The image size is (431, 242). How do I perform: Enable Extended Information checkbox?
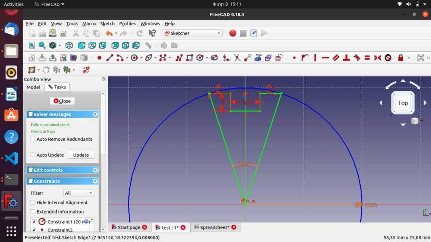[33, 212]
